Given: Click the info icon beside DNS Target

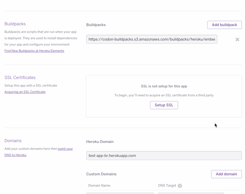Looking at the screenshot, I should click(x=180, y=186).
